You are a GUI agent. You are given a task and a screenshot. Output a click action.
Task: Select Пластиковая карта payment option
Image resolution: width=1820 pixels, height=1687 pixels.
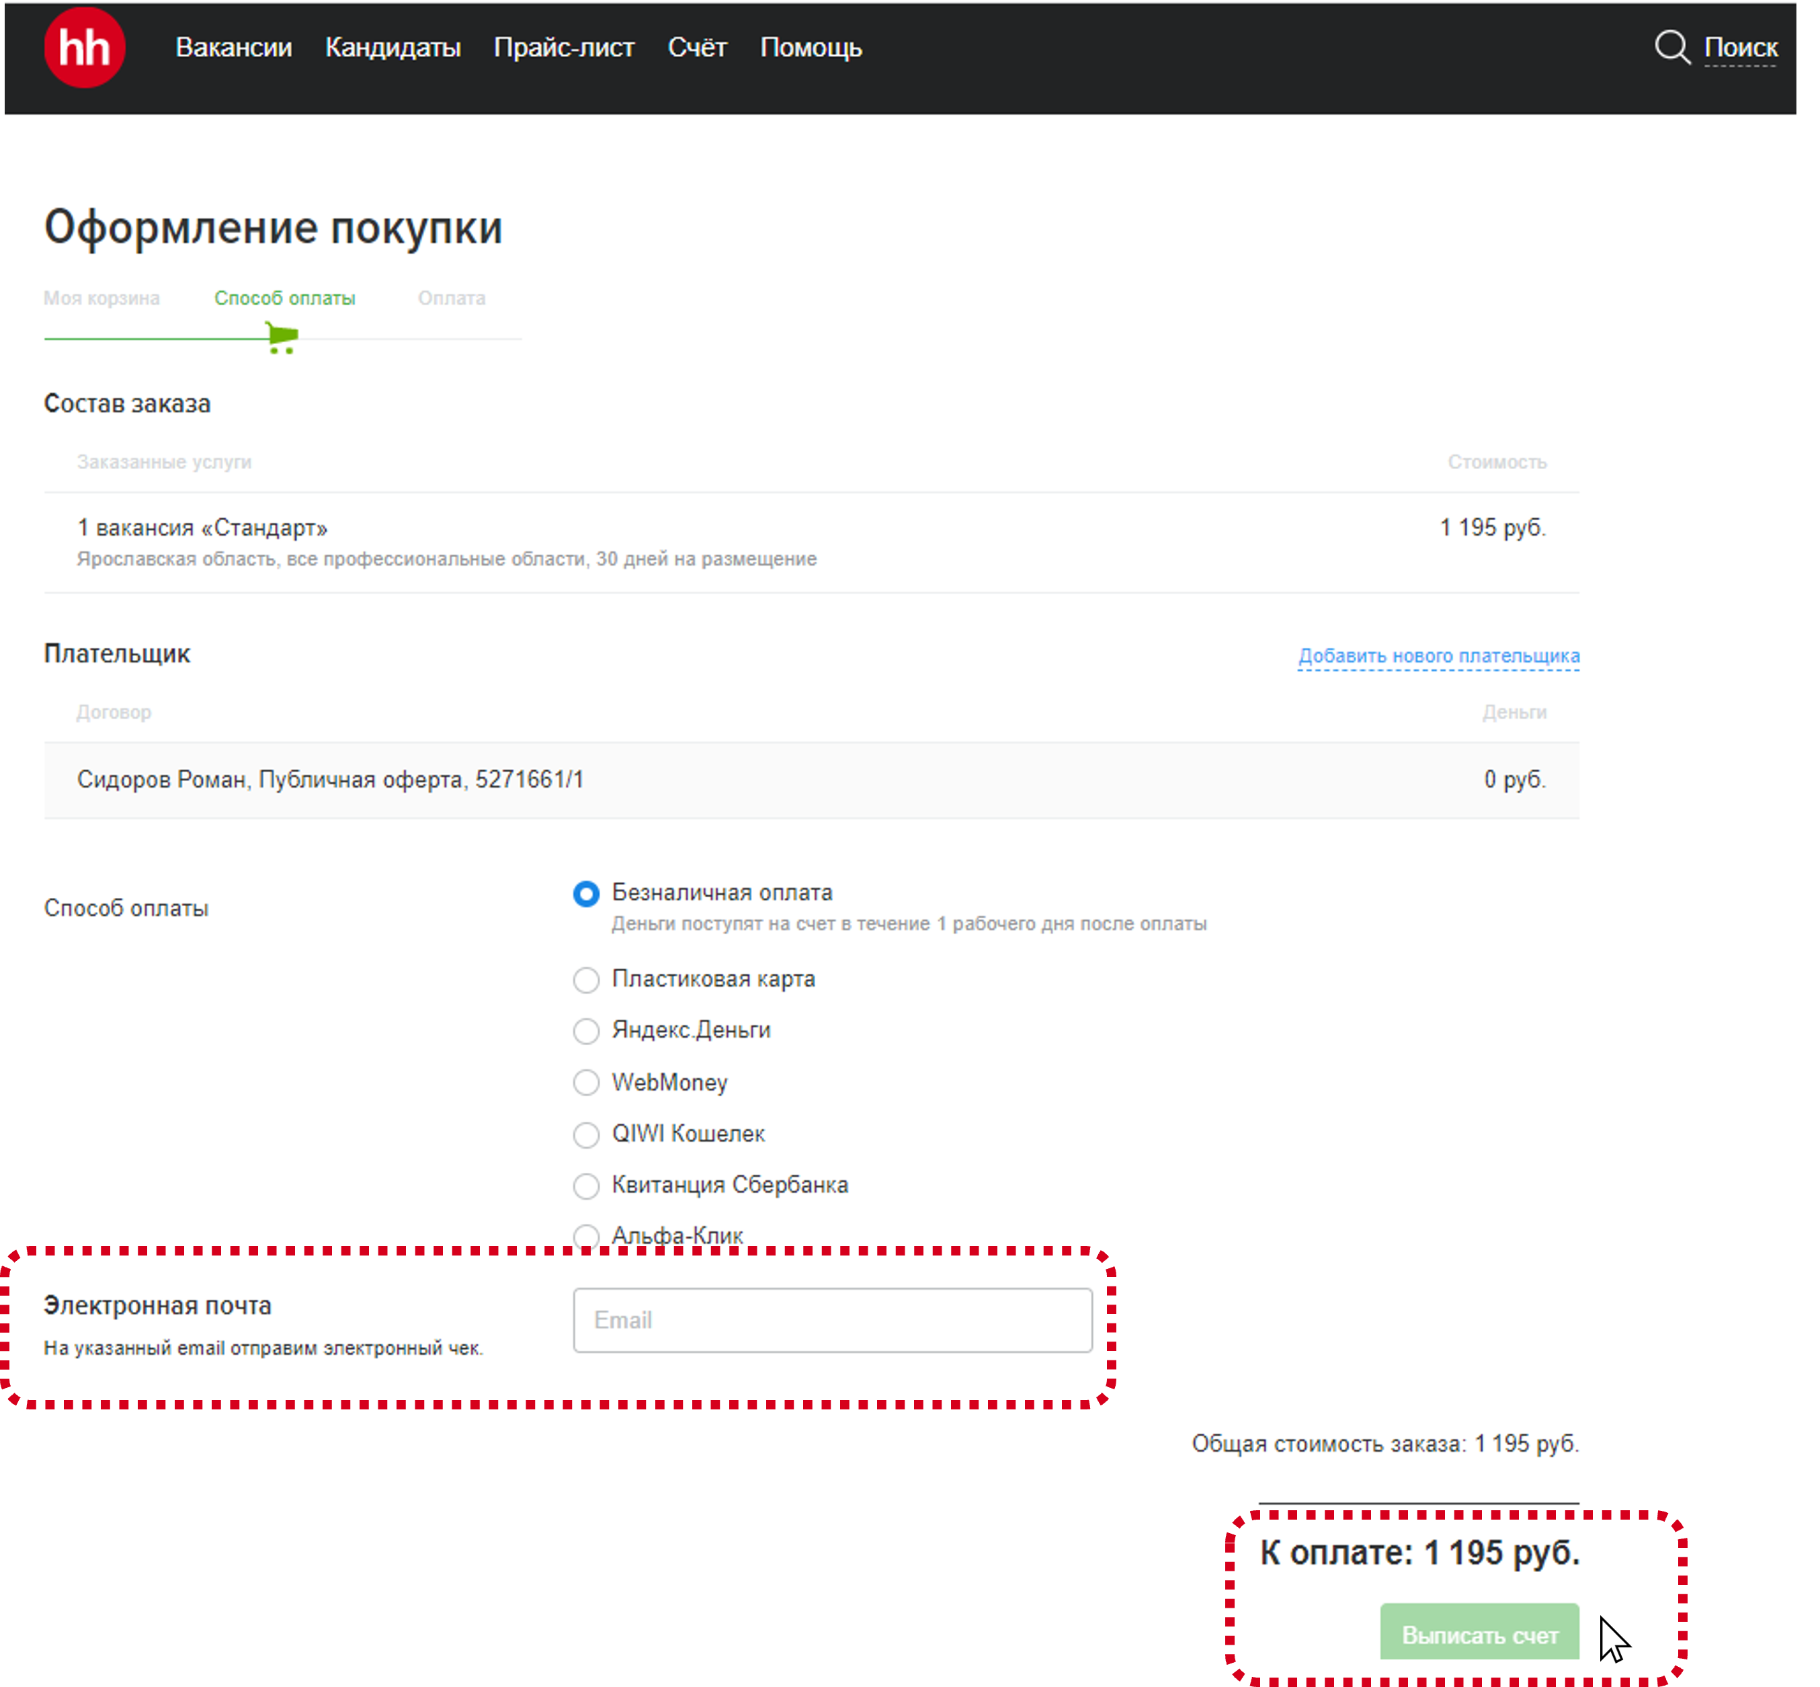586,979
